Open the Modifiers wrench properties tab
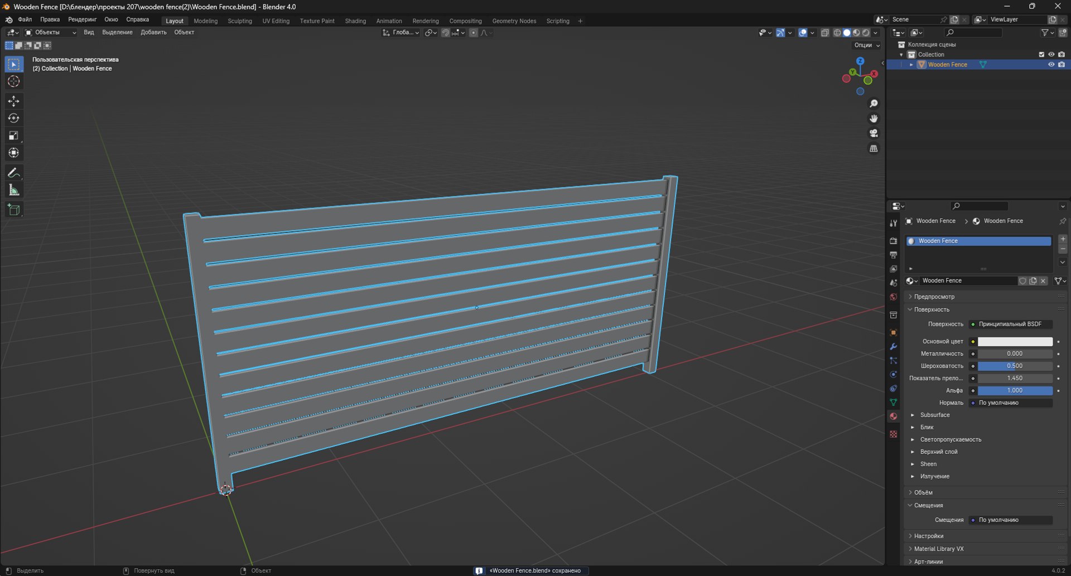Viewport: 1071px width, 576px height. pyautogui.click(x=894, y=347)
